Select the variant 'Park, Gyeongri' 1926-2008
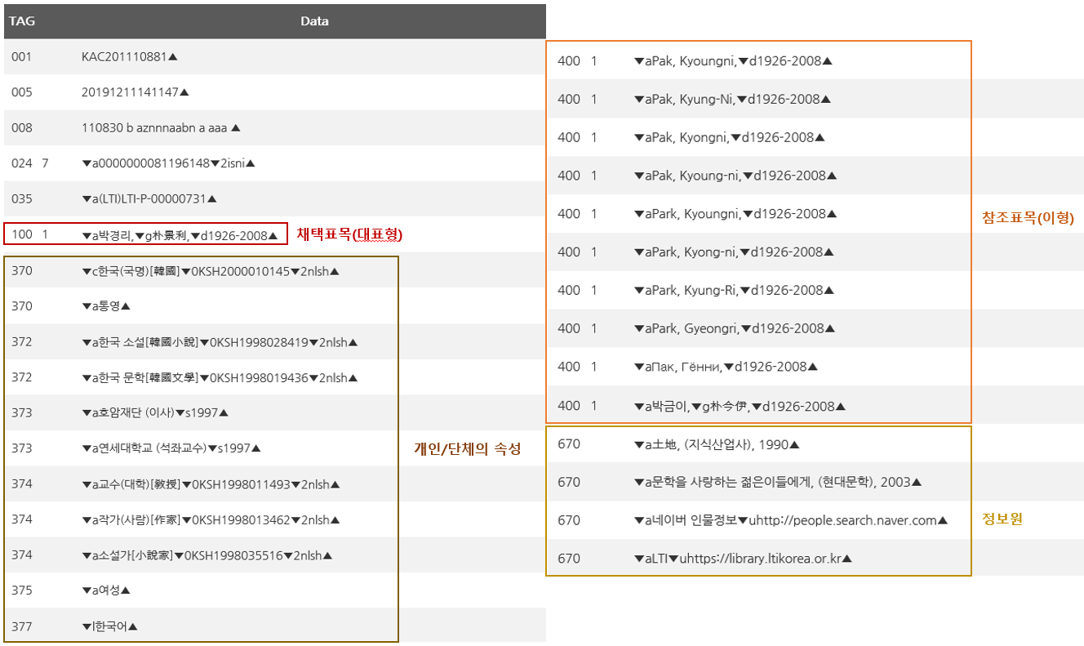Viewport: 1084px width, 646px height. pyautogui.click(x=735, y=328)
